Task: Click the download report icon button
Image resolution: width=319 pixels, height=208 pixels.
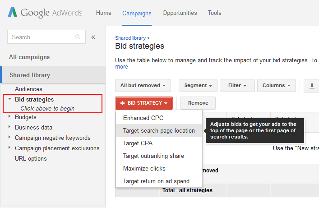Action: point(312,86)
